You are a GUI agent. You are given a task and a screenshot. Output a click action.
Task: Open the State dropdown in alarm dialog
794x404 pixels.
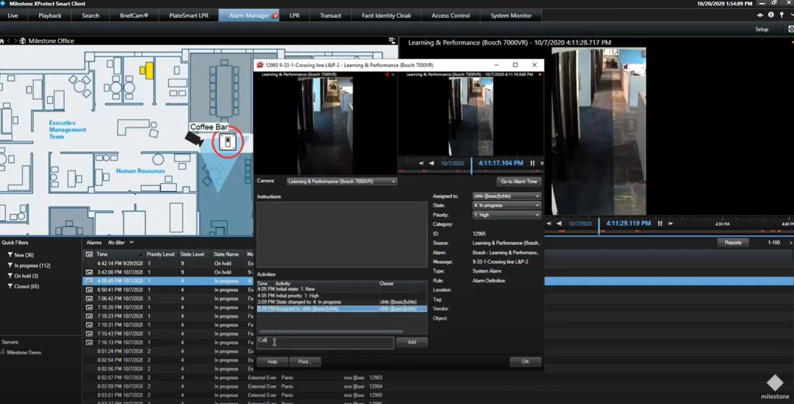pyautogui.click(x=506, y=206)
